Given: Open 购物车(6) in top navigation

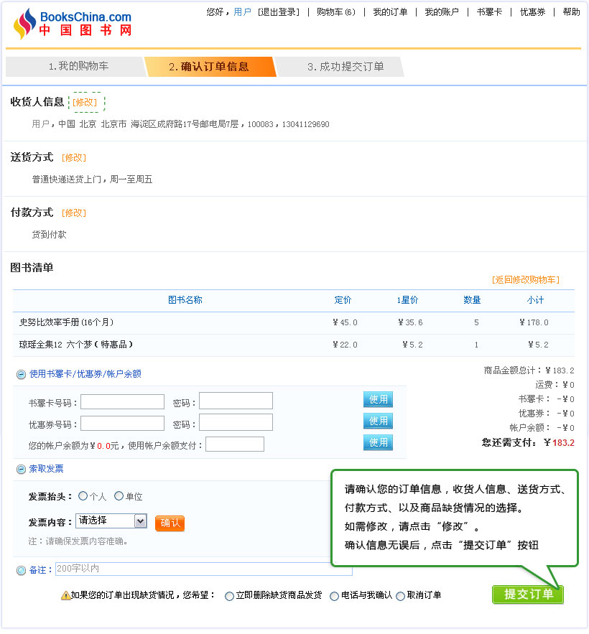Looking at the screenshot, I should pos(335,12).
